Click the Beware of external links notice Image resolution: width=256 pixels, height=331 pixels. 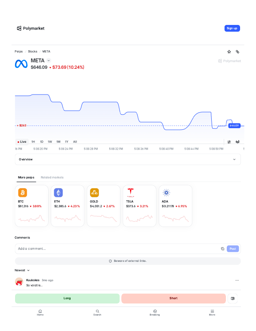[x=128, y=261]
